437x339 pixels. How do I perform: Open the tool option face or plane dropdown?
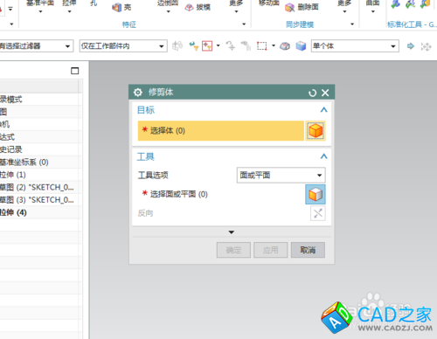click(281, 175)
